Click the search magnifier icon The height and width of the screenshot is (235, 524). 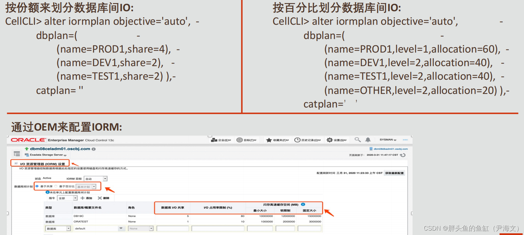pyautogui.click(x=357, y=140)
